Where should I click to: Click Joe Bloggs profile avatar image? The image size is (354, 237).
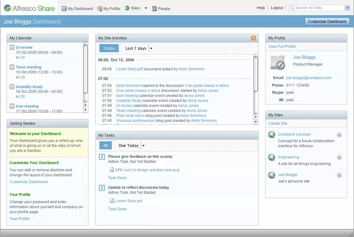(x=278, y=62)
